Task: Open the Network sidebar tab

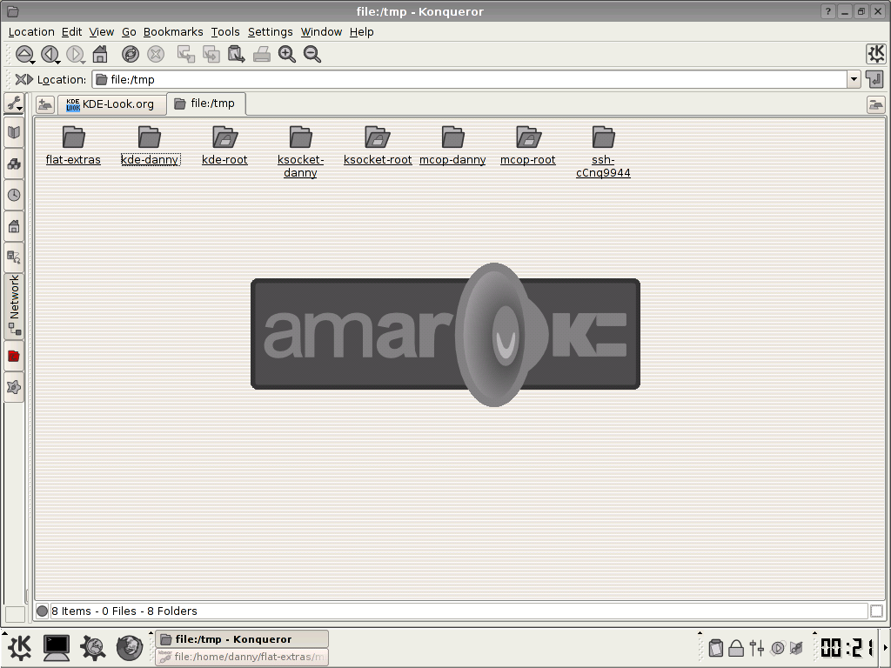Action: click(x=14, y=307)
